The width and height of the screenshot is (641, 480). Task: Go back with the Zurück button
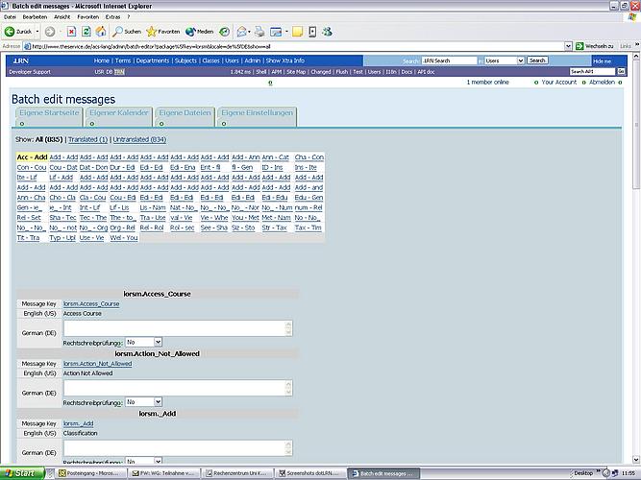click(18, 32)
